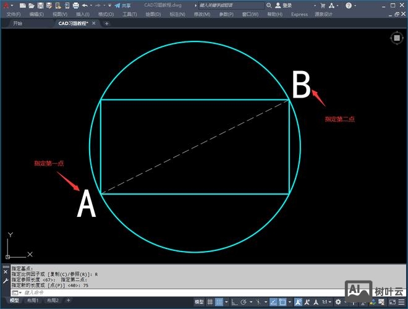Switch to the 布局1 layout tab

pos(33,301)
